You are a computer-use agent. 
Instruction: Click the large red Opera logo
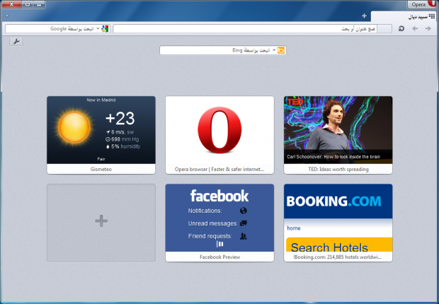tap(219, 130)
